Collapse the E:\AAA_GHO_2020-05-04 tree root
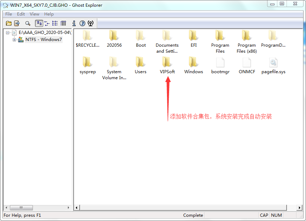This screenshot has height=221, width=306. (x=7, y=33)
